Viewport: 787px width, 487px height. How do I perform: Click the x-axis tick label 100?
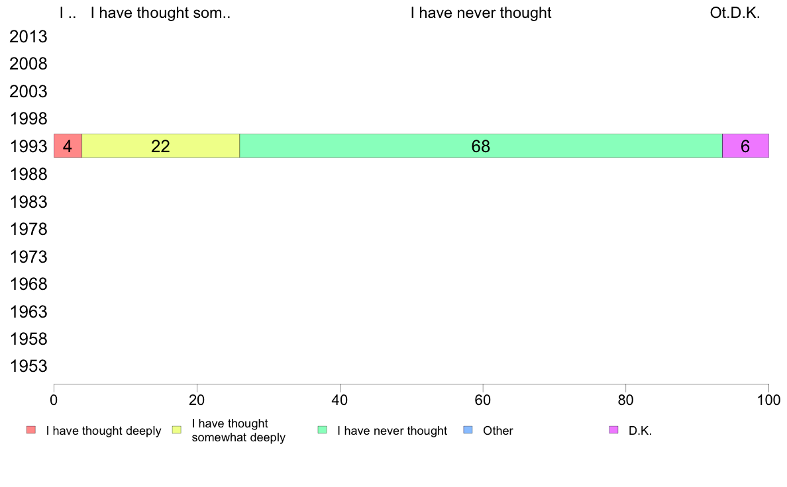point(768,400)
